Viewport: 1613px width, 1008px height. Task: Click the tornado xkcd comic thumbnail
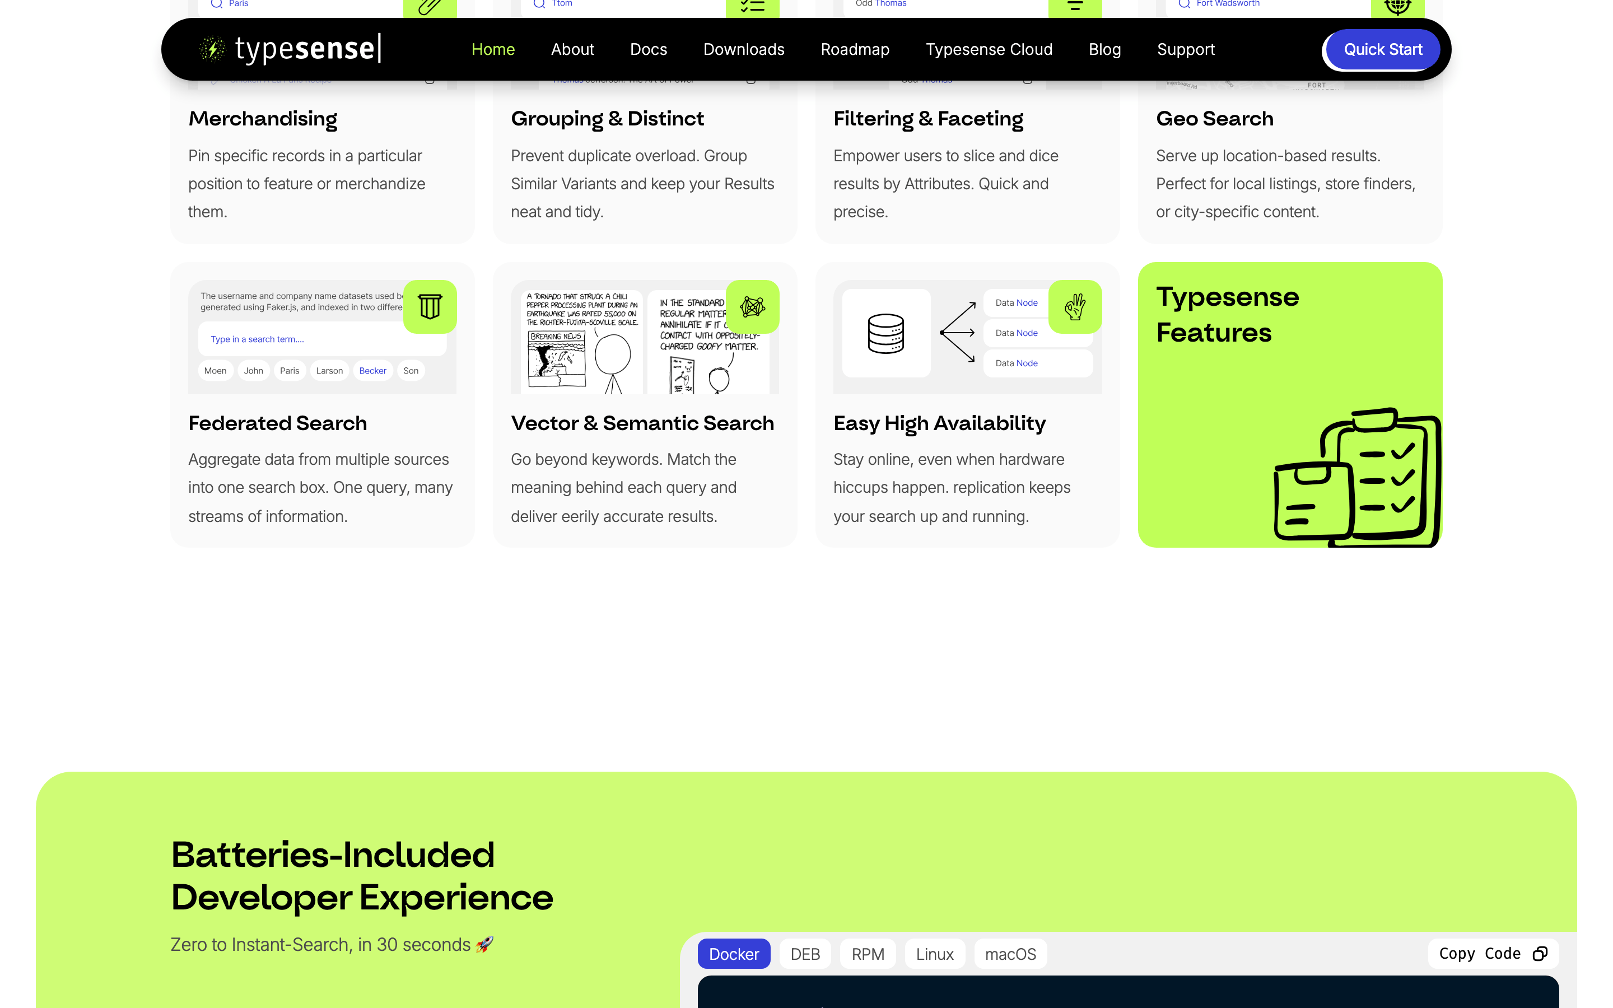pyautogui.click(x=581, y=342)
